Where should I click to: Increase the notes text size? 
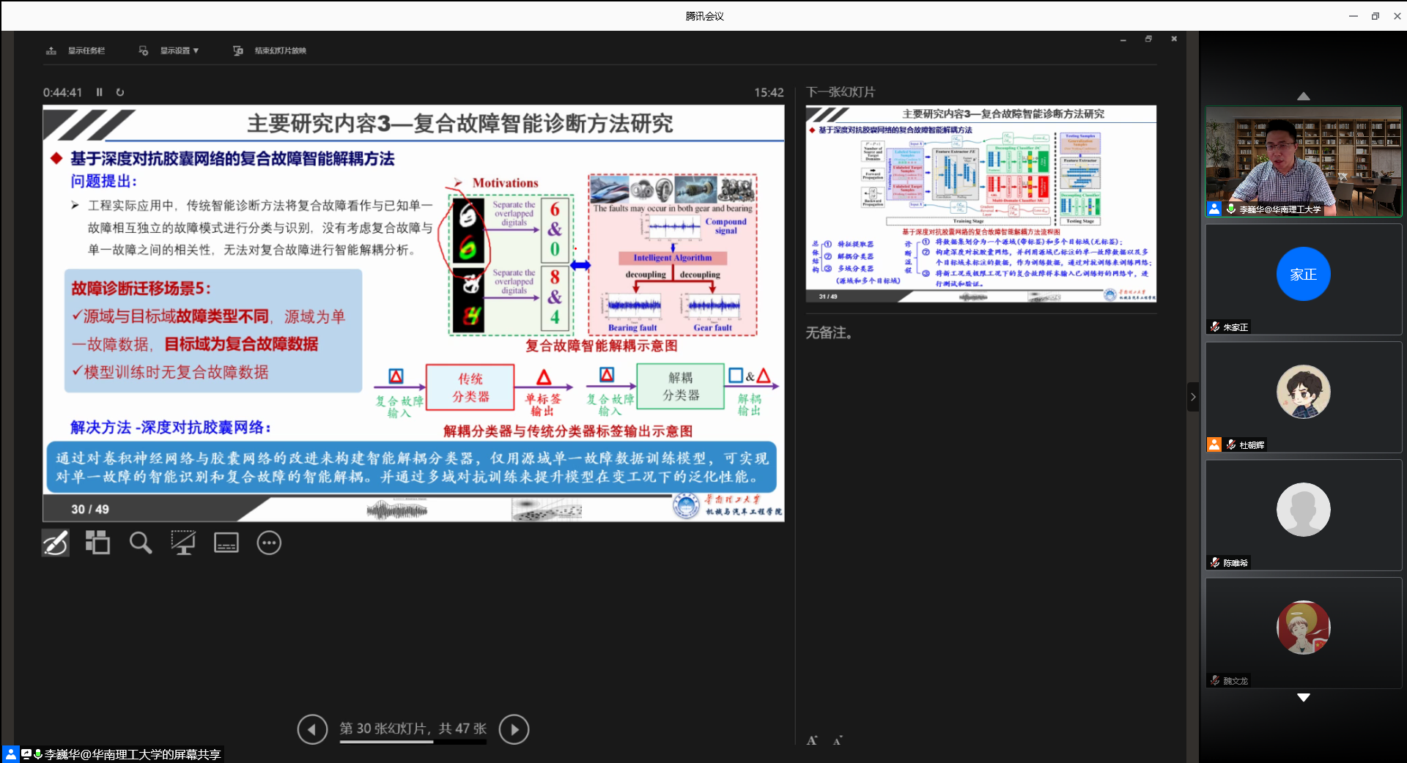pos(812,741)
